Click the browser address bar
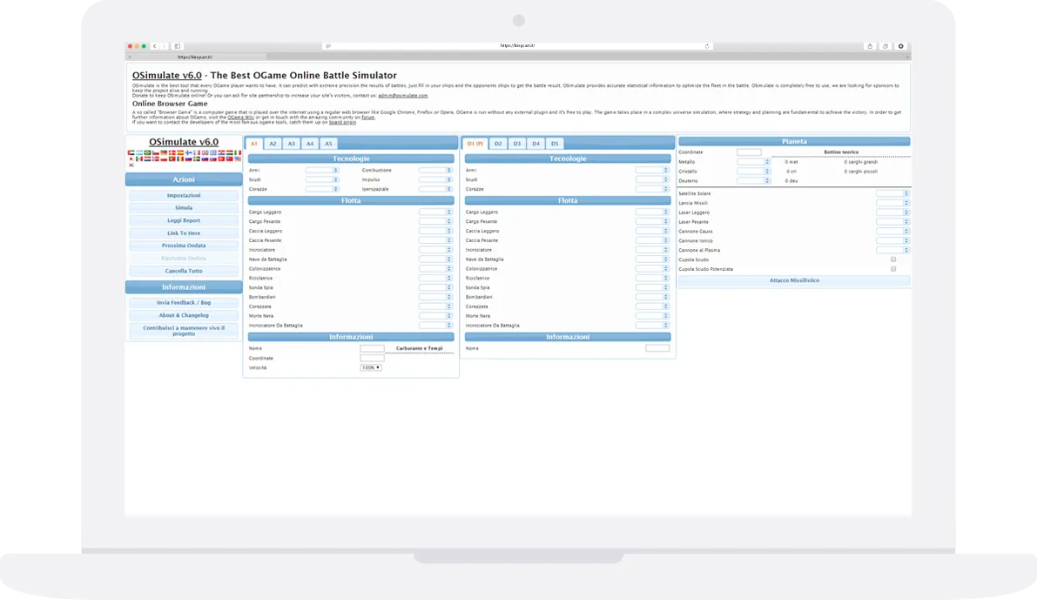 [517, 46]
